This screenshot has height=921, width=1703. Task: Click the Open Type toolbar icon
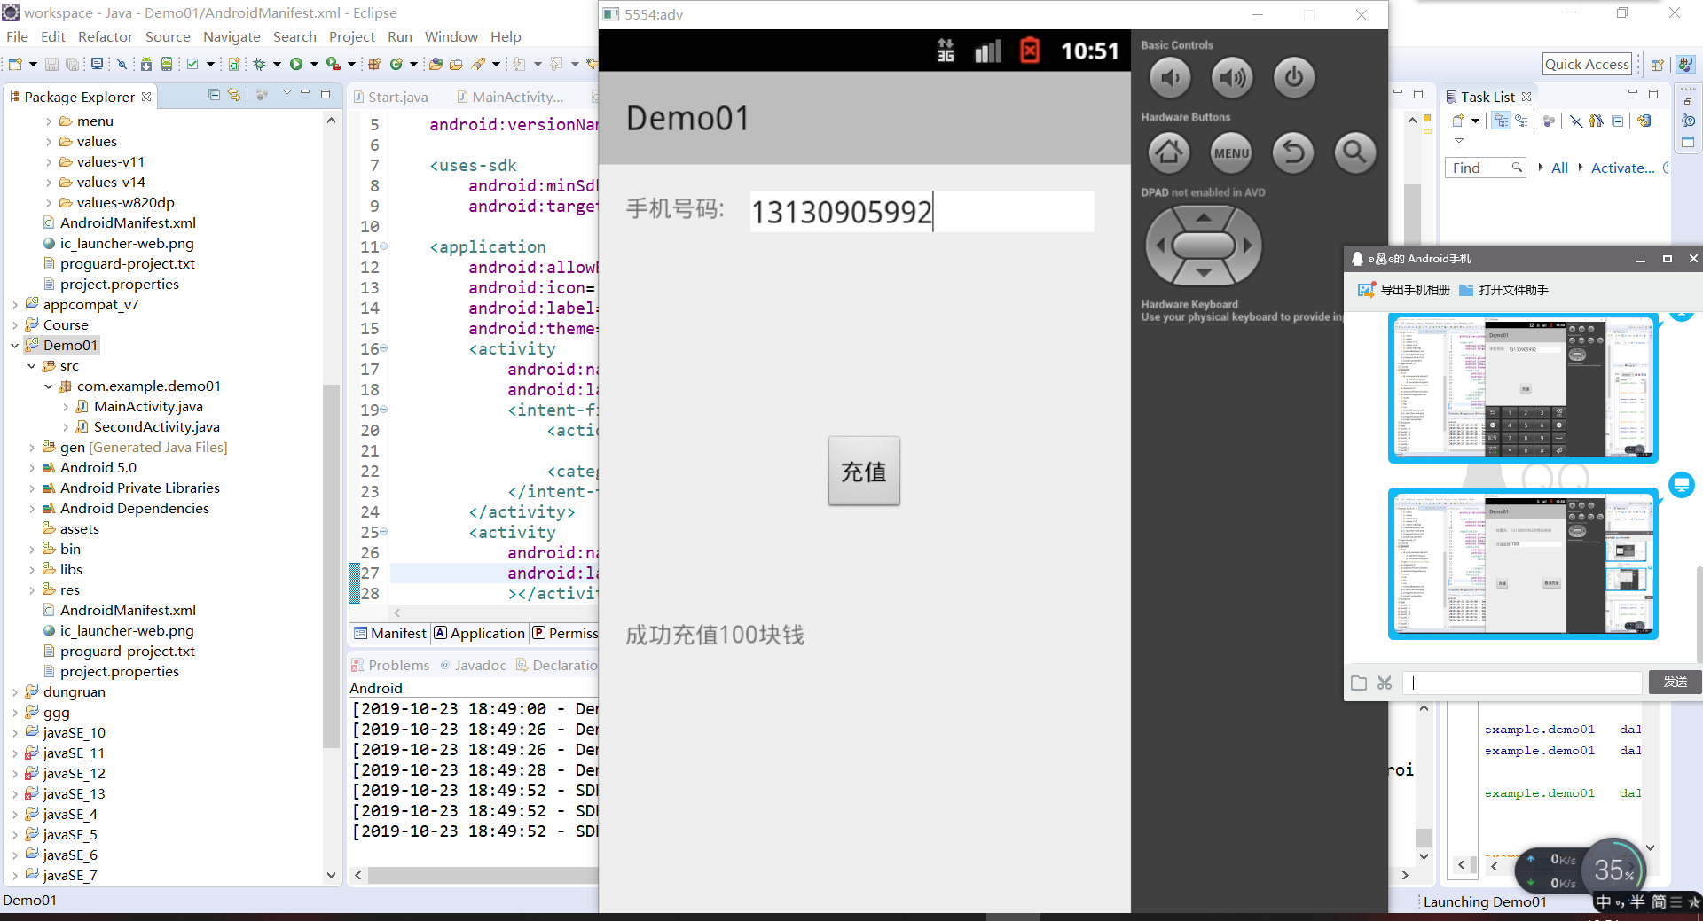click(436, 64)
